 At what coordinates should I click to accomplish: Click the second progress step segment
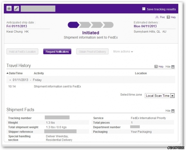85,25
